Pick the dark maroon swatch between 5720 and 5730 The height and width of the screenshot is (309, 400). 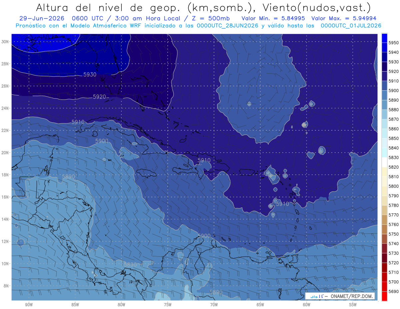(x=384, y=258)
